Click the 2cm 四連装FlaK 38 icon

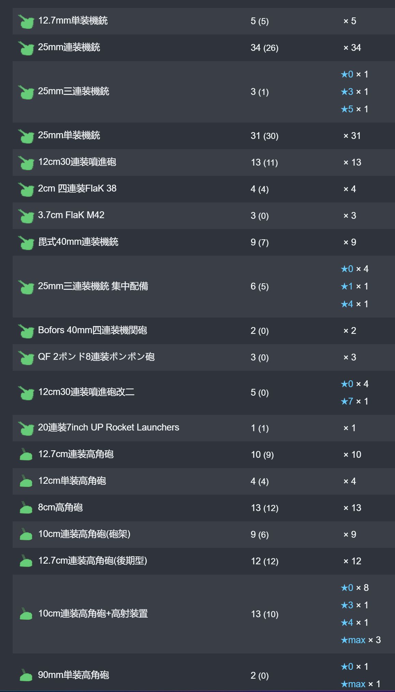coord(26,189)
